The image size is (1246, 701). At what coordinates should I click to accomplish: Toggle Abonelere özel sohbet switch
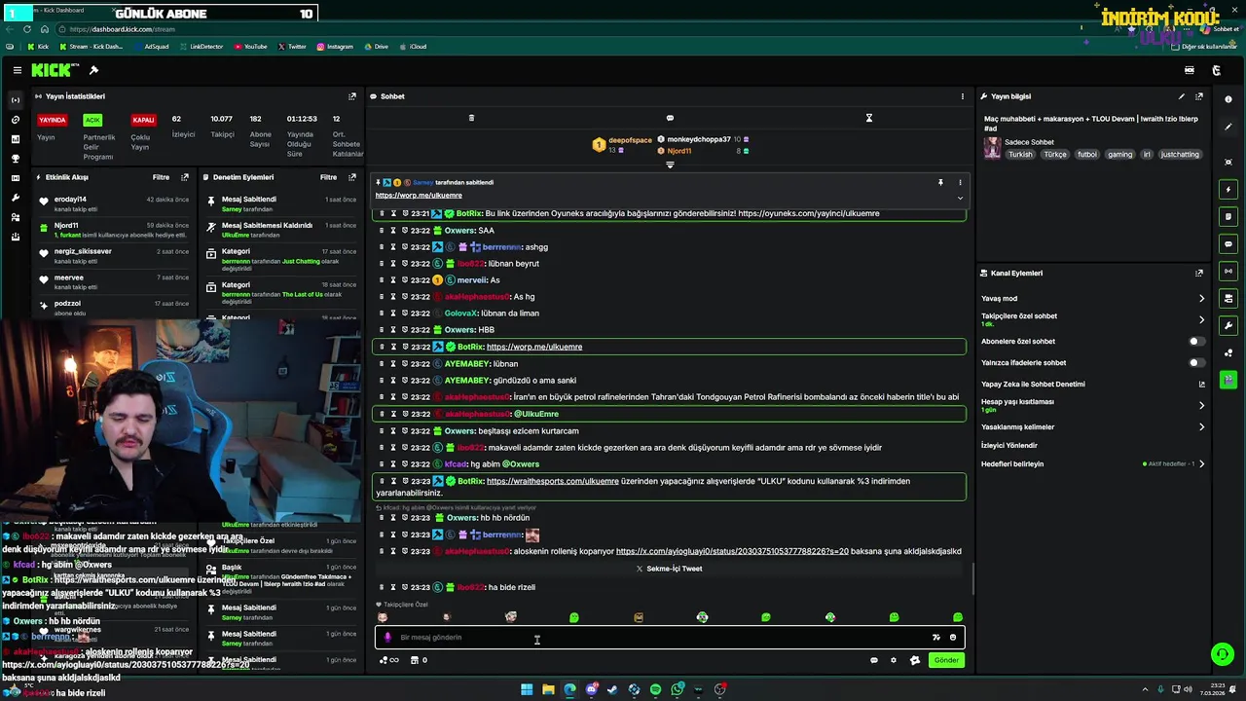click(x=1196, y=342)
